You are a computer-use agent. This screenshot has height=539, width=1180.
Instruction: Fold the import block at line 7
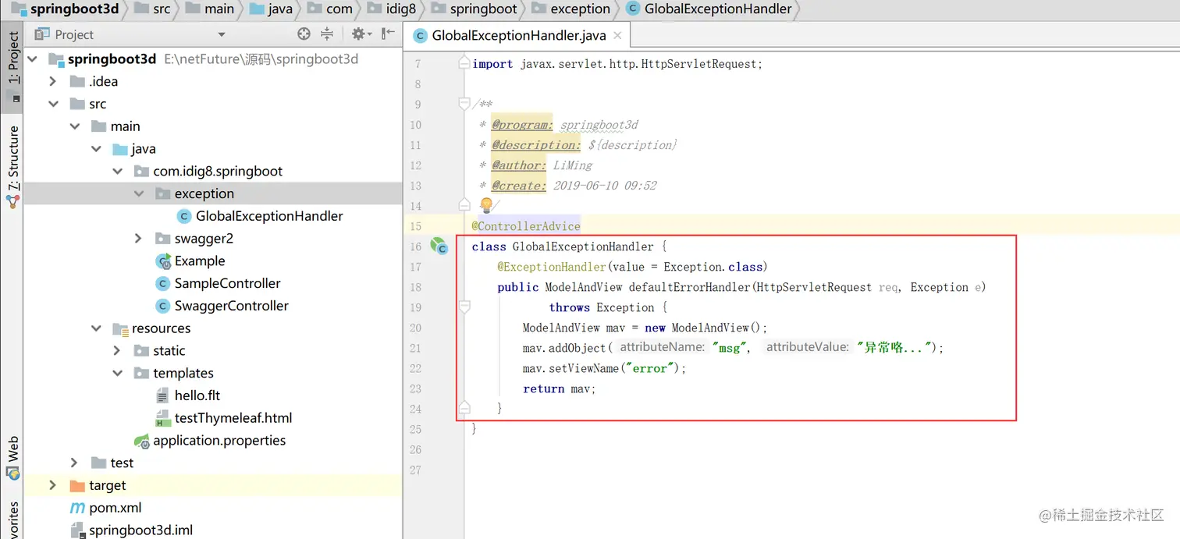[464, 63]
